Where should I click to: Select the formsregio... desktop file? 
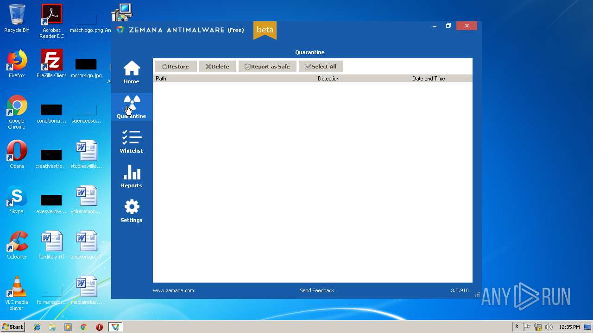tap(51, 296)
